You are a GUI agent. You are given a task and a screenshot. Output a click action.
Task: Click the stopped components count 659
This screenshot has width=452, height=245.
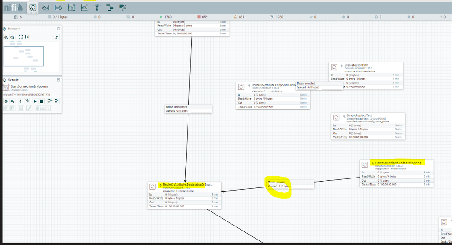202,17
